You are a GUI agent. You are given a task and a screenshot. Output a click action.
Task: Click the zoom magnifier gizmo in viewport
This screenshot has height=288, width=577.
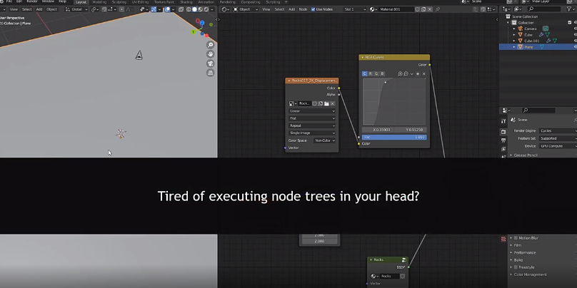pyautogui.click(x=211, y=45)
